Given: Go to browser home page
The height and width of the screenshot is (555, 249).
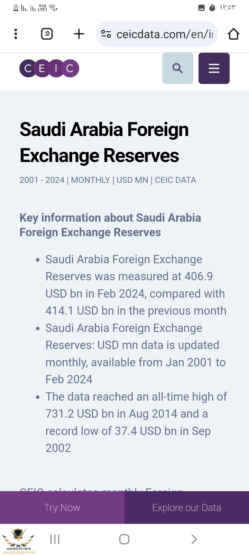Looking at the screenshot, I should [233, 34].
